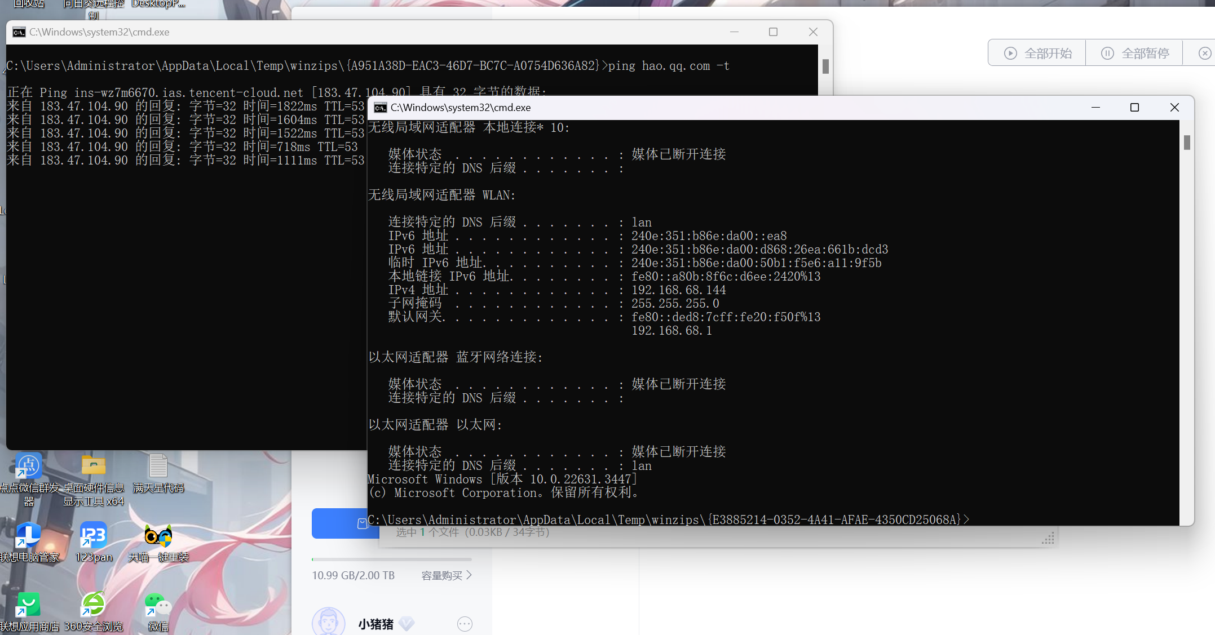Minimize the back ping cmd.exe window
The image size is (1215, 635).
click(734, 32)
